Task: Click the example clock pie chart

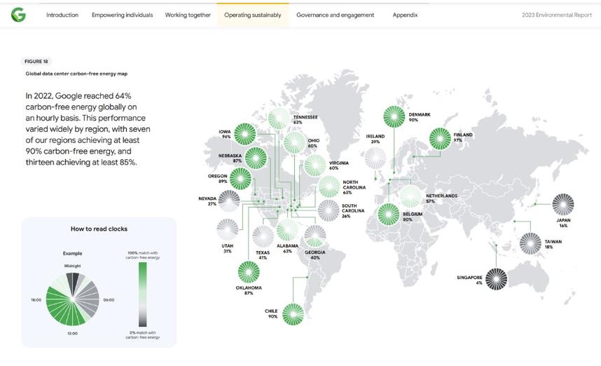Action: (x=72, y=299)
